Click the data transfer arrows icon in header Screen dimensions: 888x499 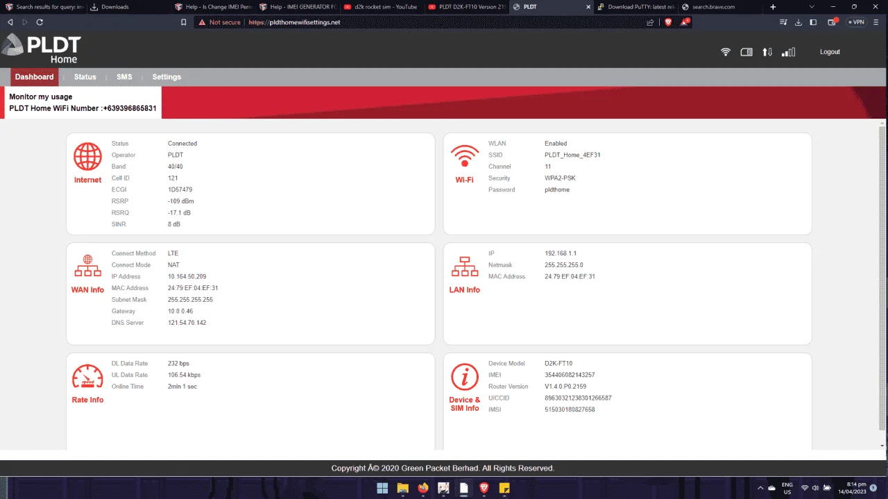point(767,52)
